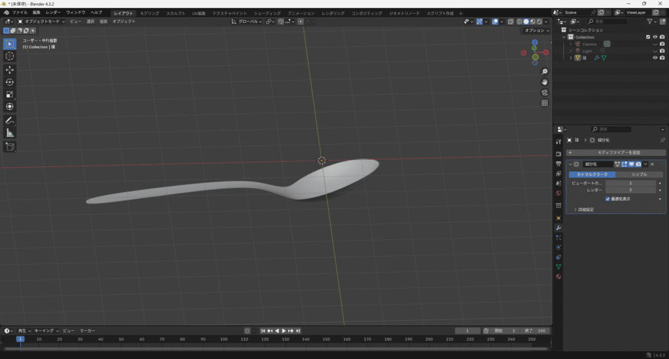Open the Output properties tab
The image size is (669, 359).
[x=559, y=164]
